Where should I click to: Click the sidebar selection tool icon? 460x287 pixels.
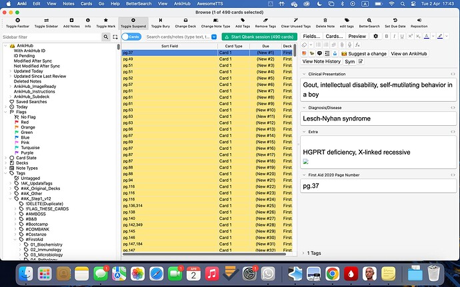pos(115,37)
